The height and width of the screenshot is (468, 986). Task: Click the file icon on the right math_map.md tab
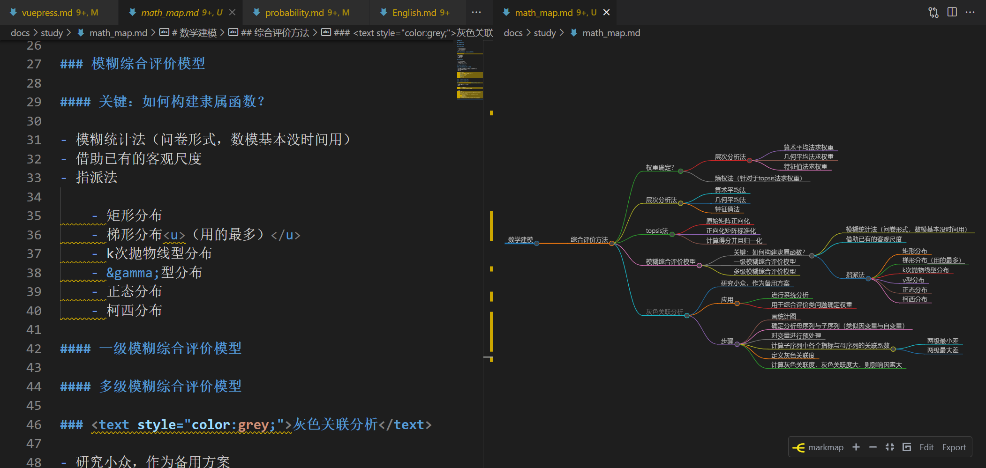pos(506,12)
